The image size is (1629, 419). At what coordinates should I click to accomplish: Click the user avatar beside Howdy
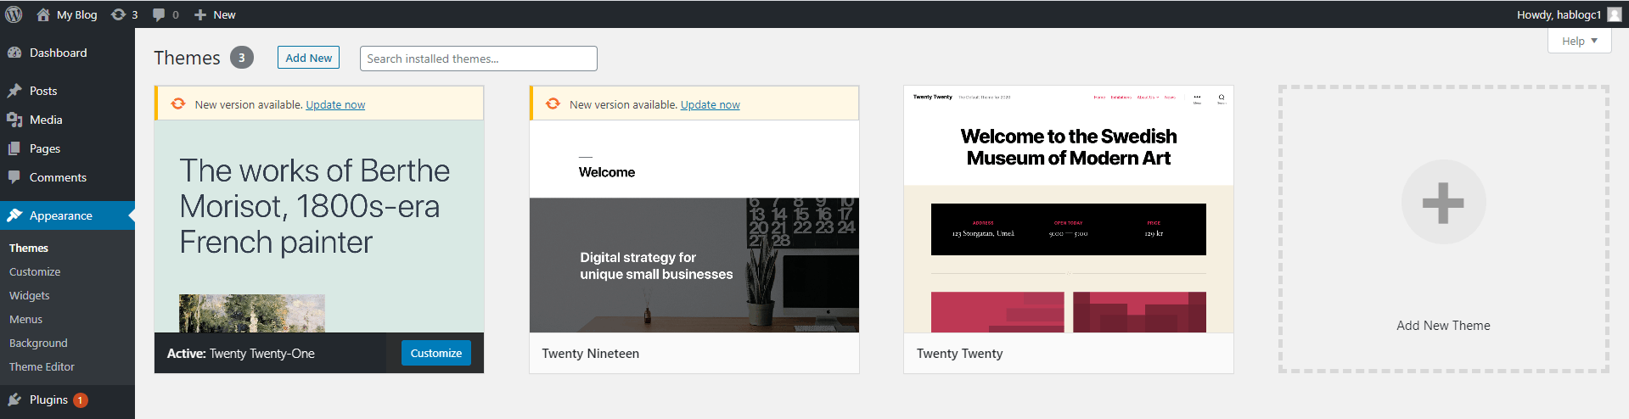1615,14
